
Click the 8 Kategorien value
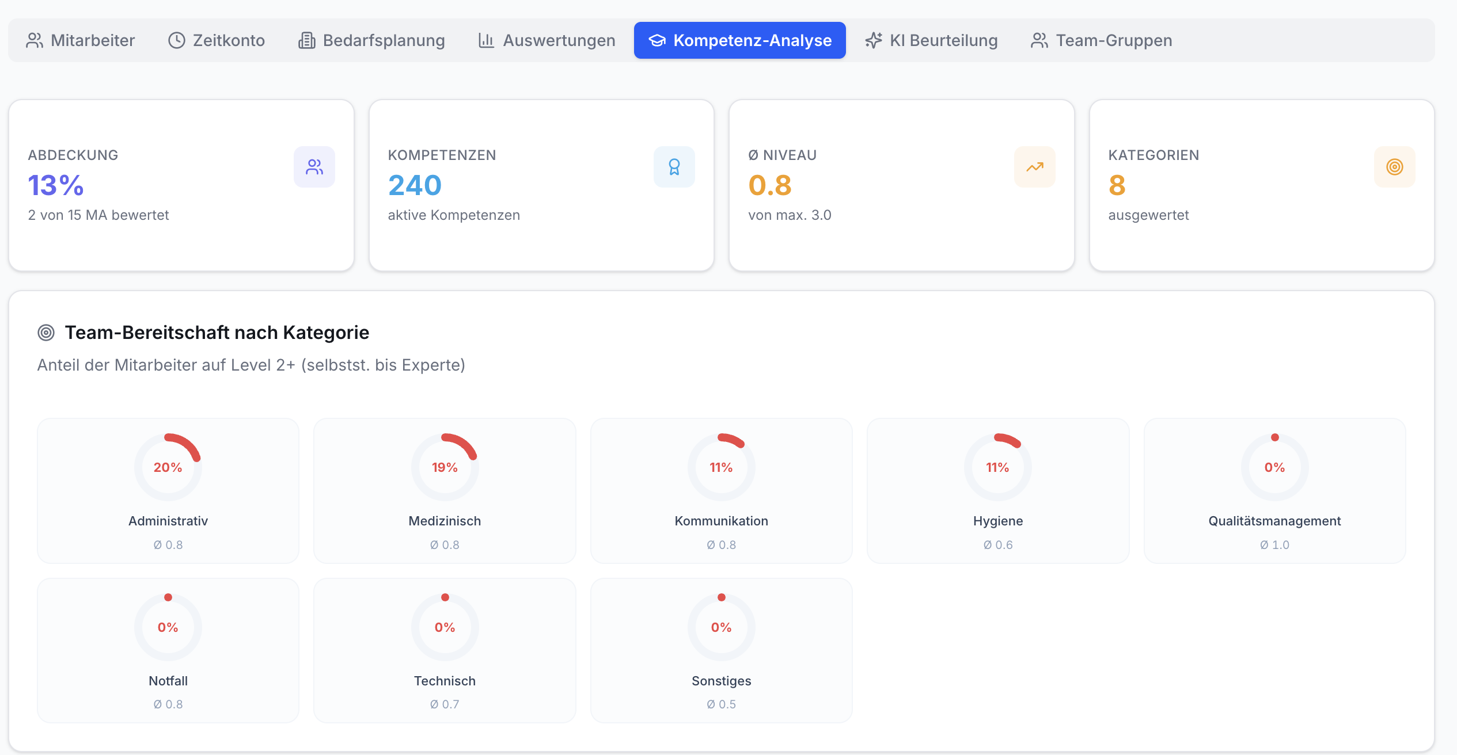click(1117, 185)
